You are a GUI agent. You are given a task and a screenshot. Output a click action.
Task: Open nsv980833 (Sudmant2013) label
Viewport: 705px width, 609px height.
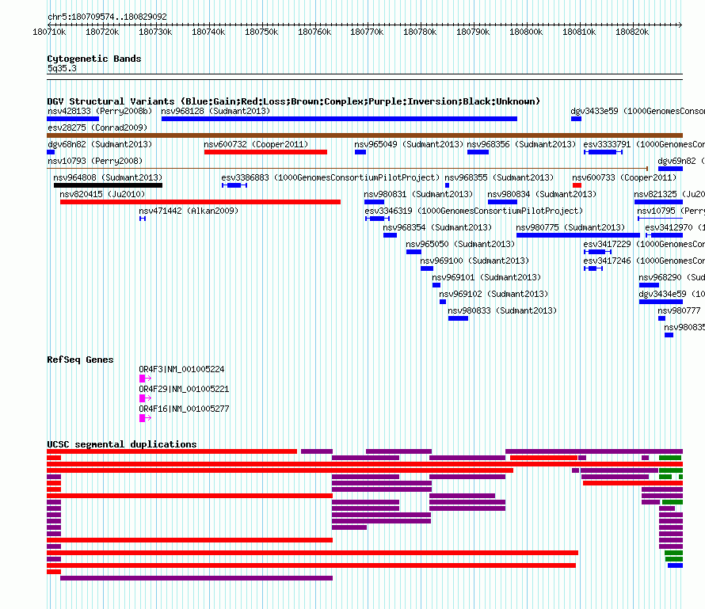tap(502, 310)
